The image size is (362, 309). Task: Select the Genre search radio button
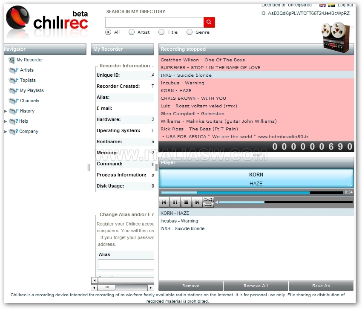pos(190,32)
